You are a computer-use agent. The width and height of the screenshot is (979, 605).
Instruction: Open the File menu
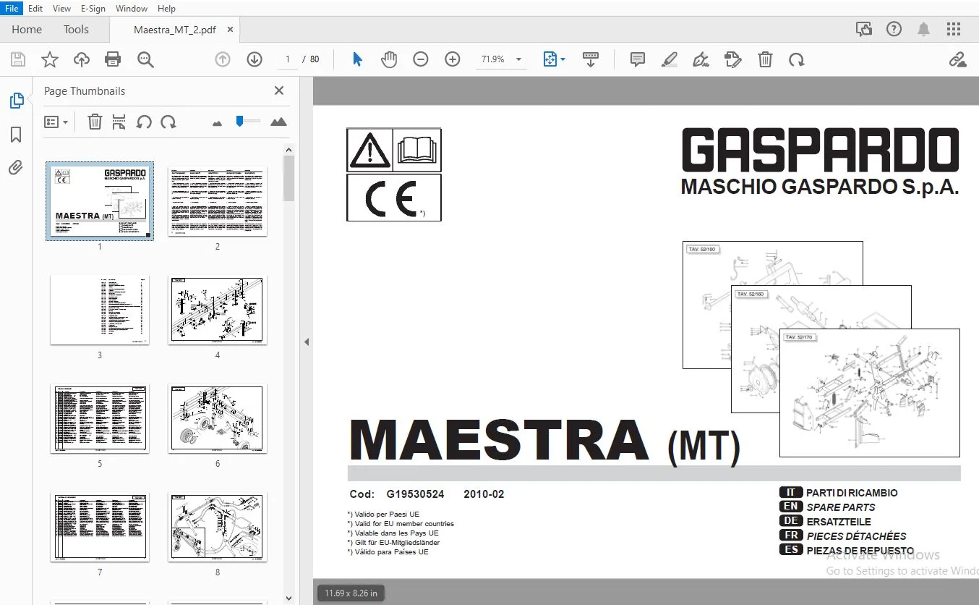12,9
